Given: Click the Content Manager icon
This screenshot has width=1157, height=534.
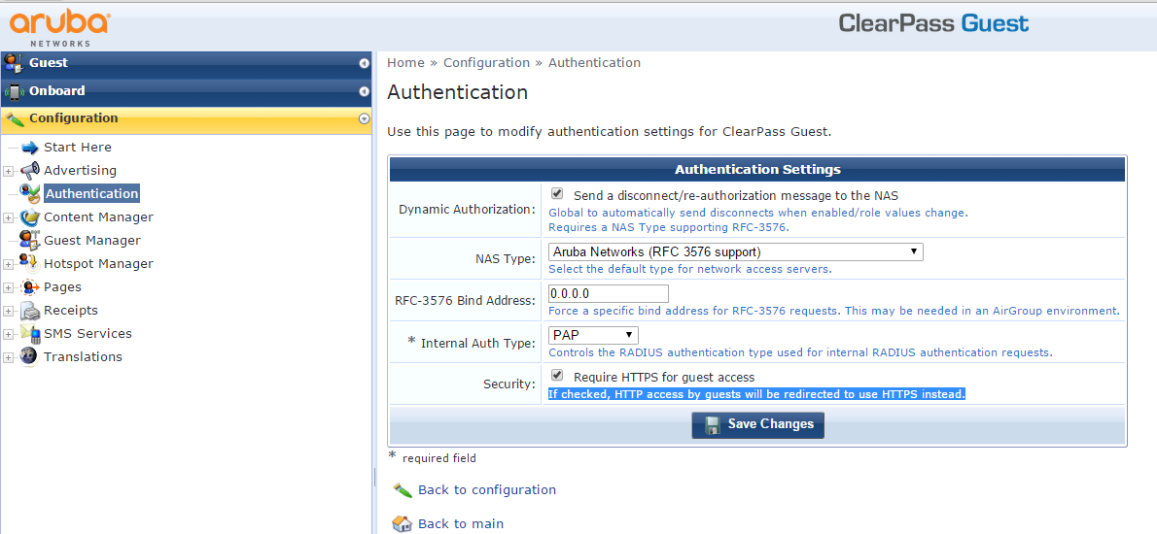Looking at the screenshot, I should coord(29,217).
